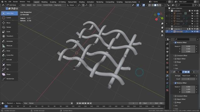Select the Extrude tool
The height and width of the screenshot is (112, 200).
[9, 59]
